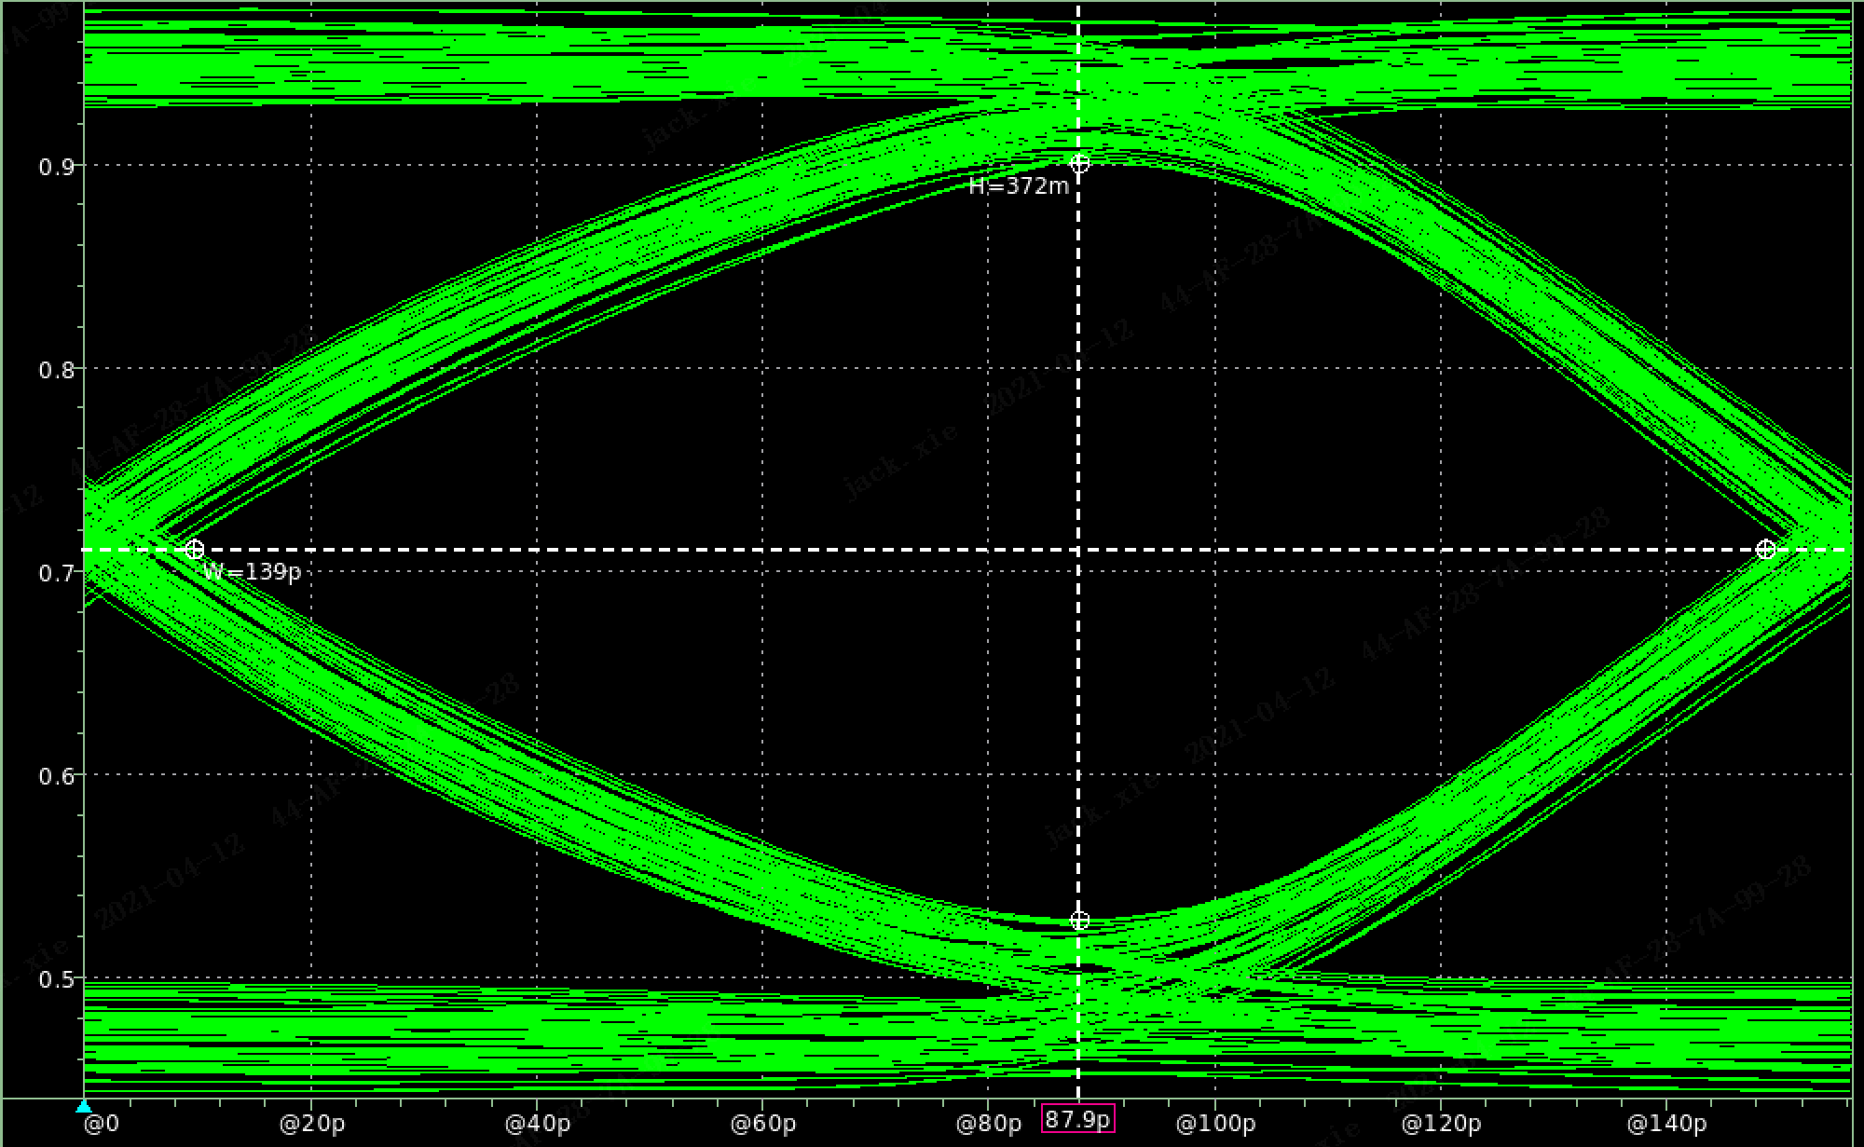This screenshot has height=1147, width=1864.
Task: Click the @40p x-axis tick label
Action: [x=537, y=1125]
